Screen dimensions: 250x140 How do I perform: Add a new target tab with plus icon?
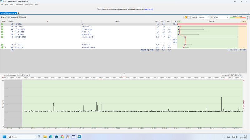tap(18, 13)
